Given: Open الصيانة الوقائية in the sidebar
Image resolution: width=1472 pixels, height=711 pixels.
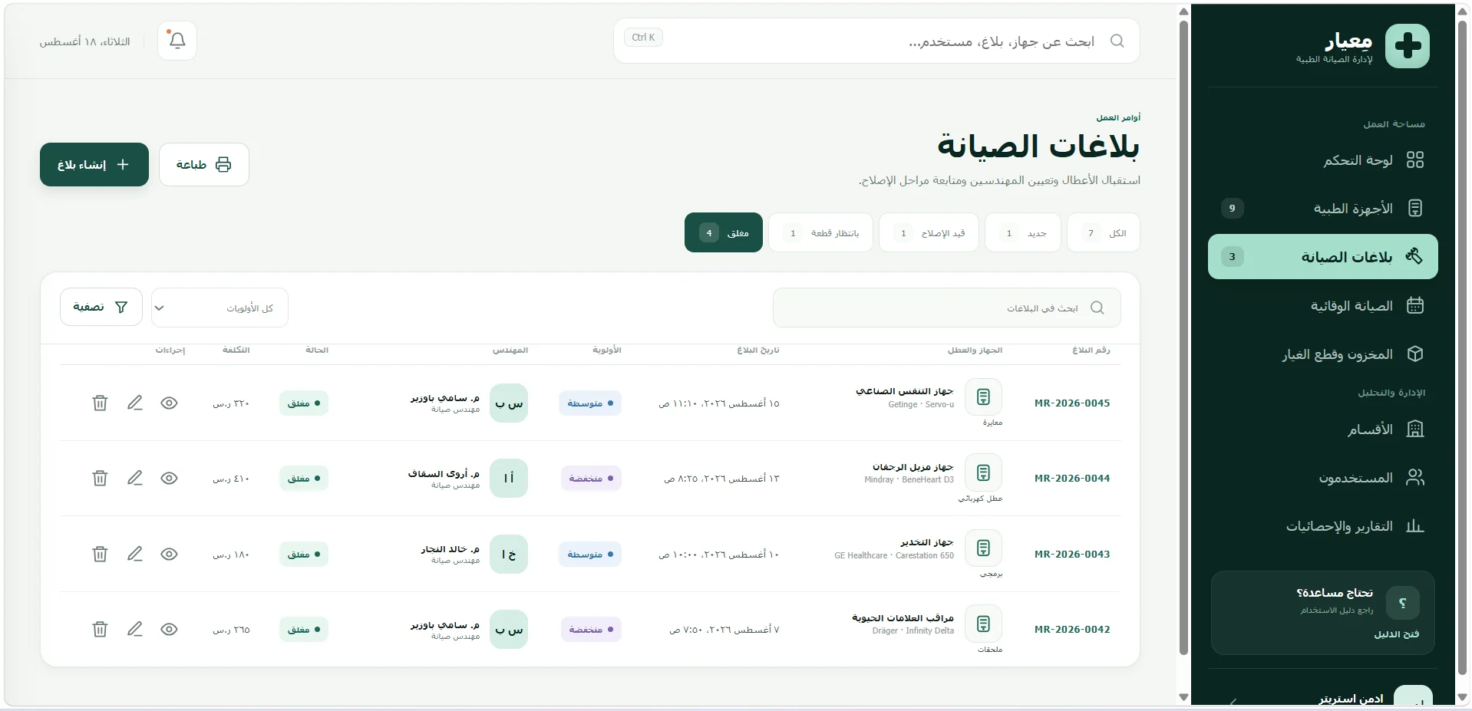Looking at the screenshot, I should 1323,305.
